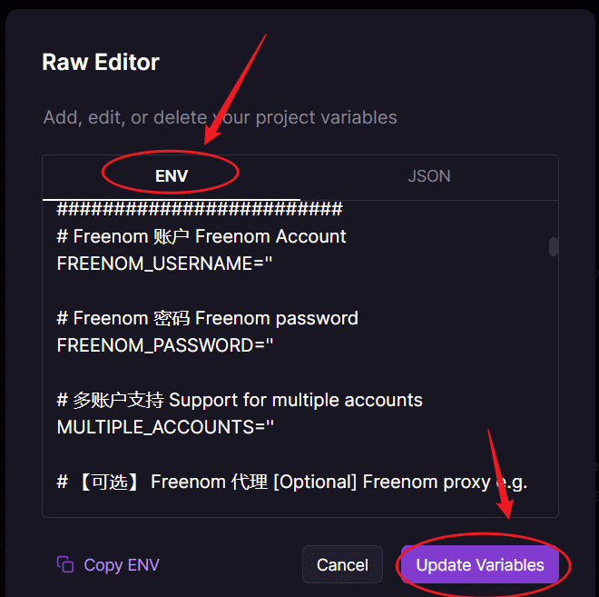Click the multiple accounts comment line
This screenshot has width=599, height=597.
(x=240, y=400)
